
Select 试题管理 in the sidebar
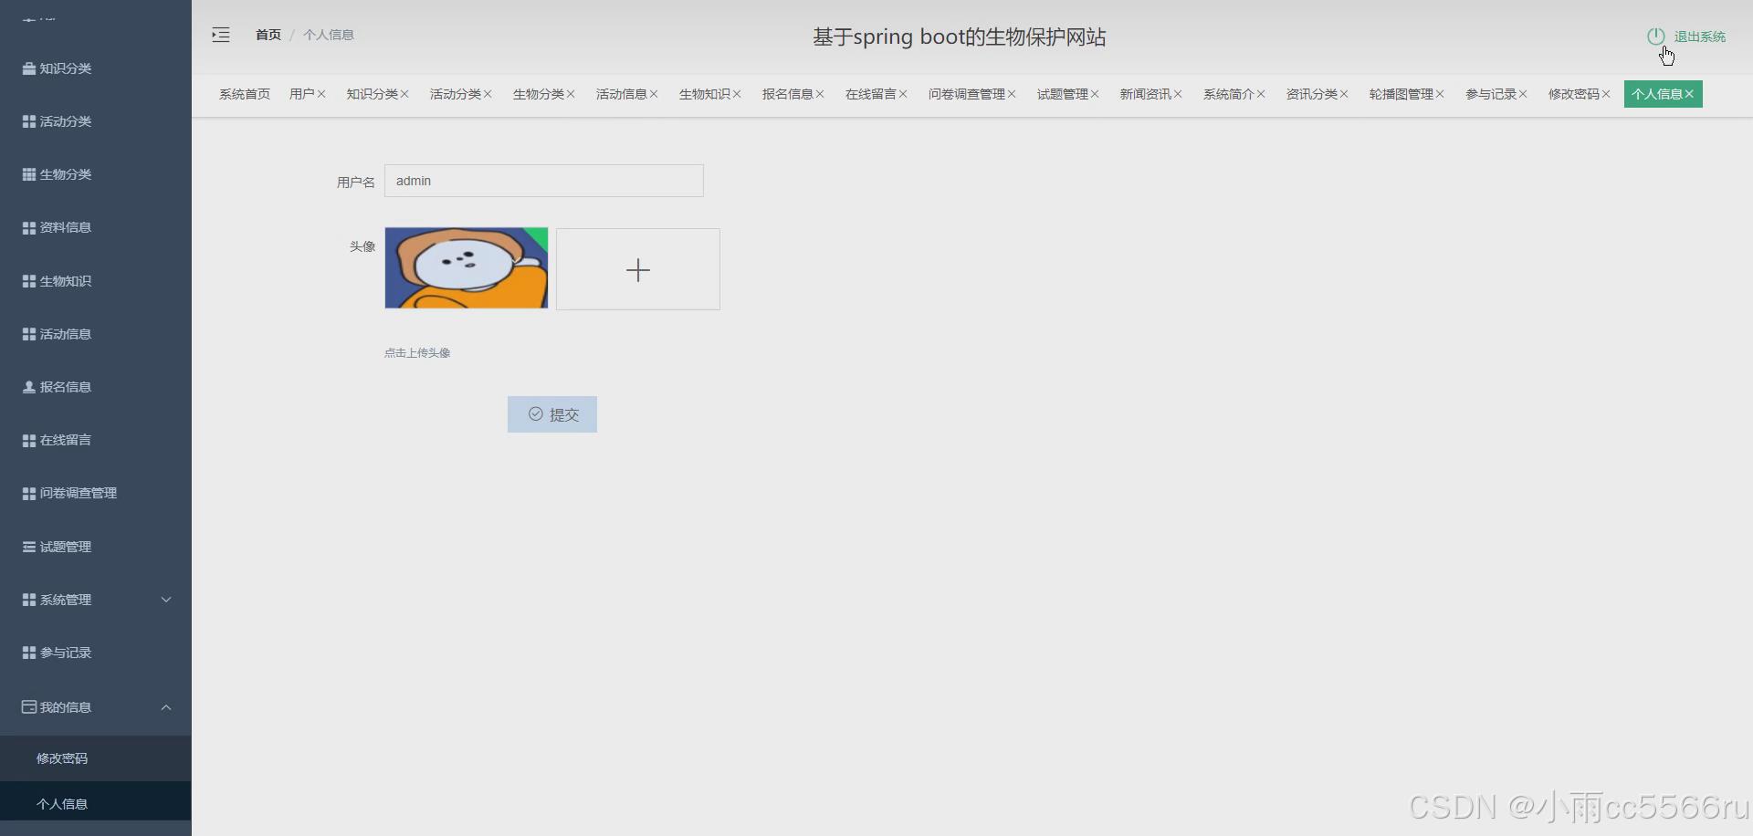(64, 547)
